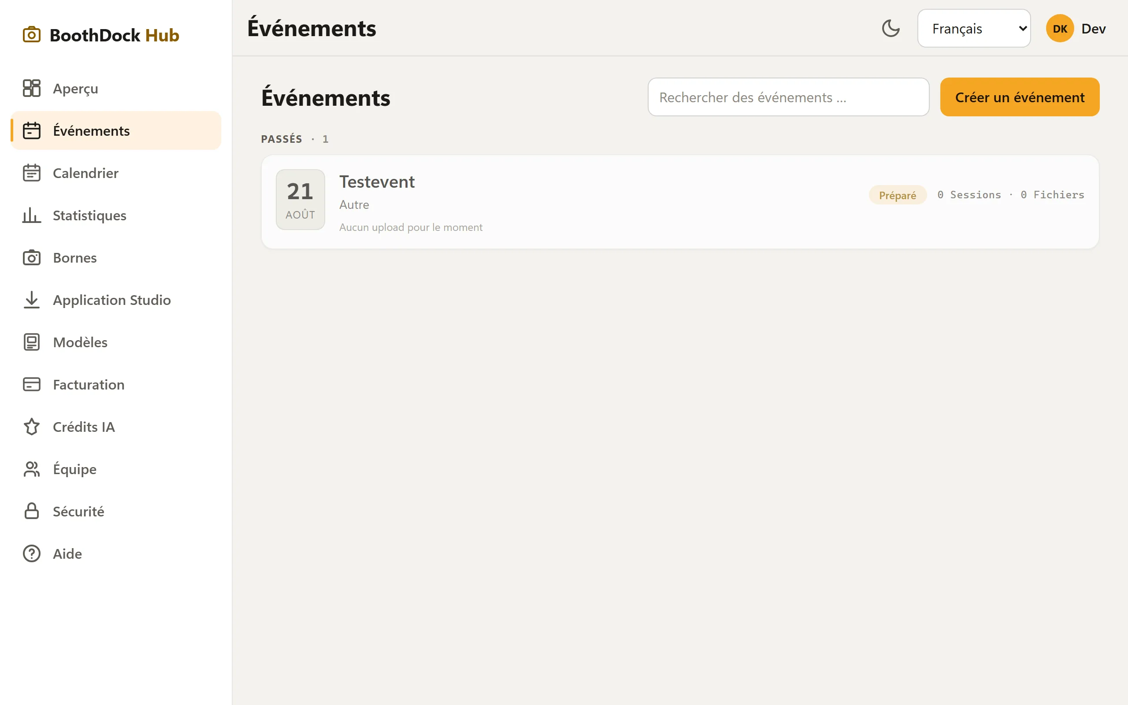Click the DK user avatar
1128x705 pixels.
[x=1059, y=29]
